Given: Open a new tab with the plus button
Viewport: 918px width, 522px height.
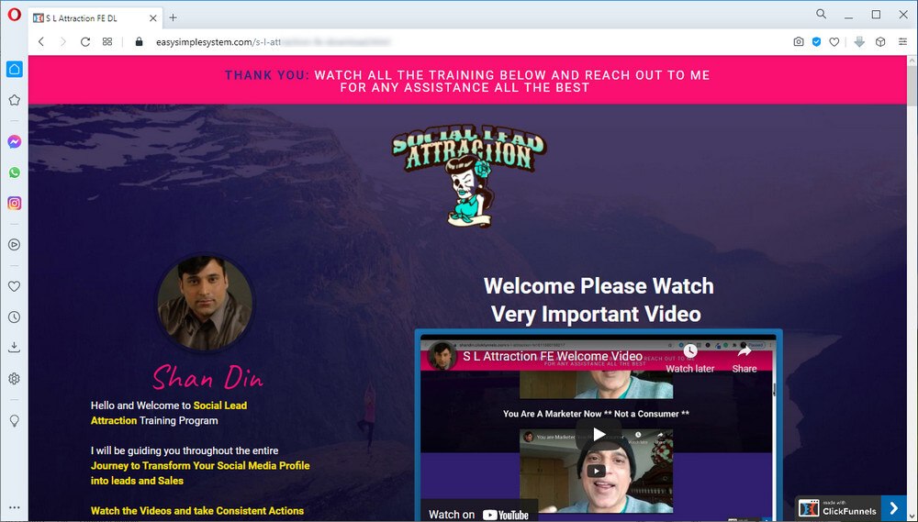Looking at the screenshot, I should point(173,17).
